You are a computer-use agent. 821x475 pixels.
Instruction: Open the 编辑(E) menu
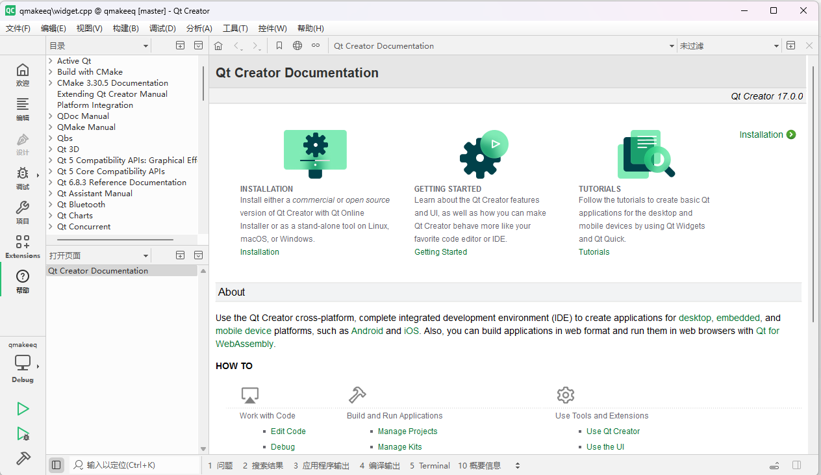[53, 29]
